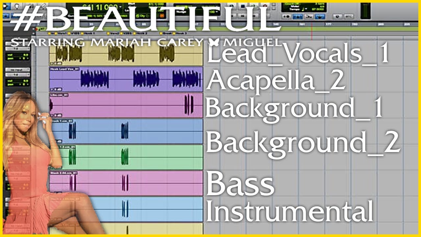The image size is (421, 237).
Task: Toggle the blue Tempo Conductor button
Action: [320, 16]
